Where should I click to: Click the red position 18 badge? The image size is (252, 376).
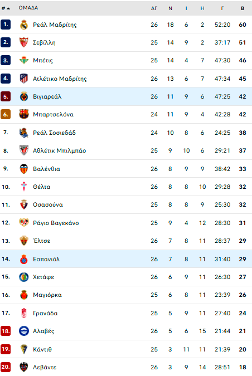click(x=5, y=331)
